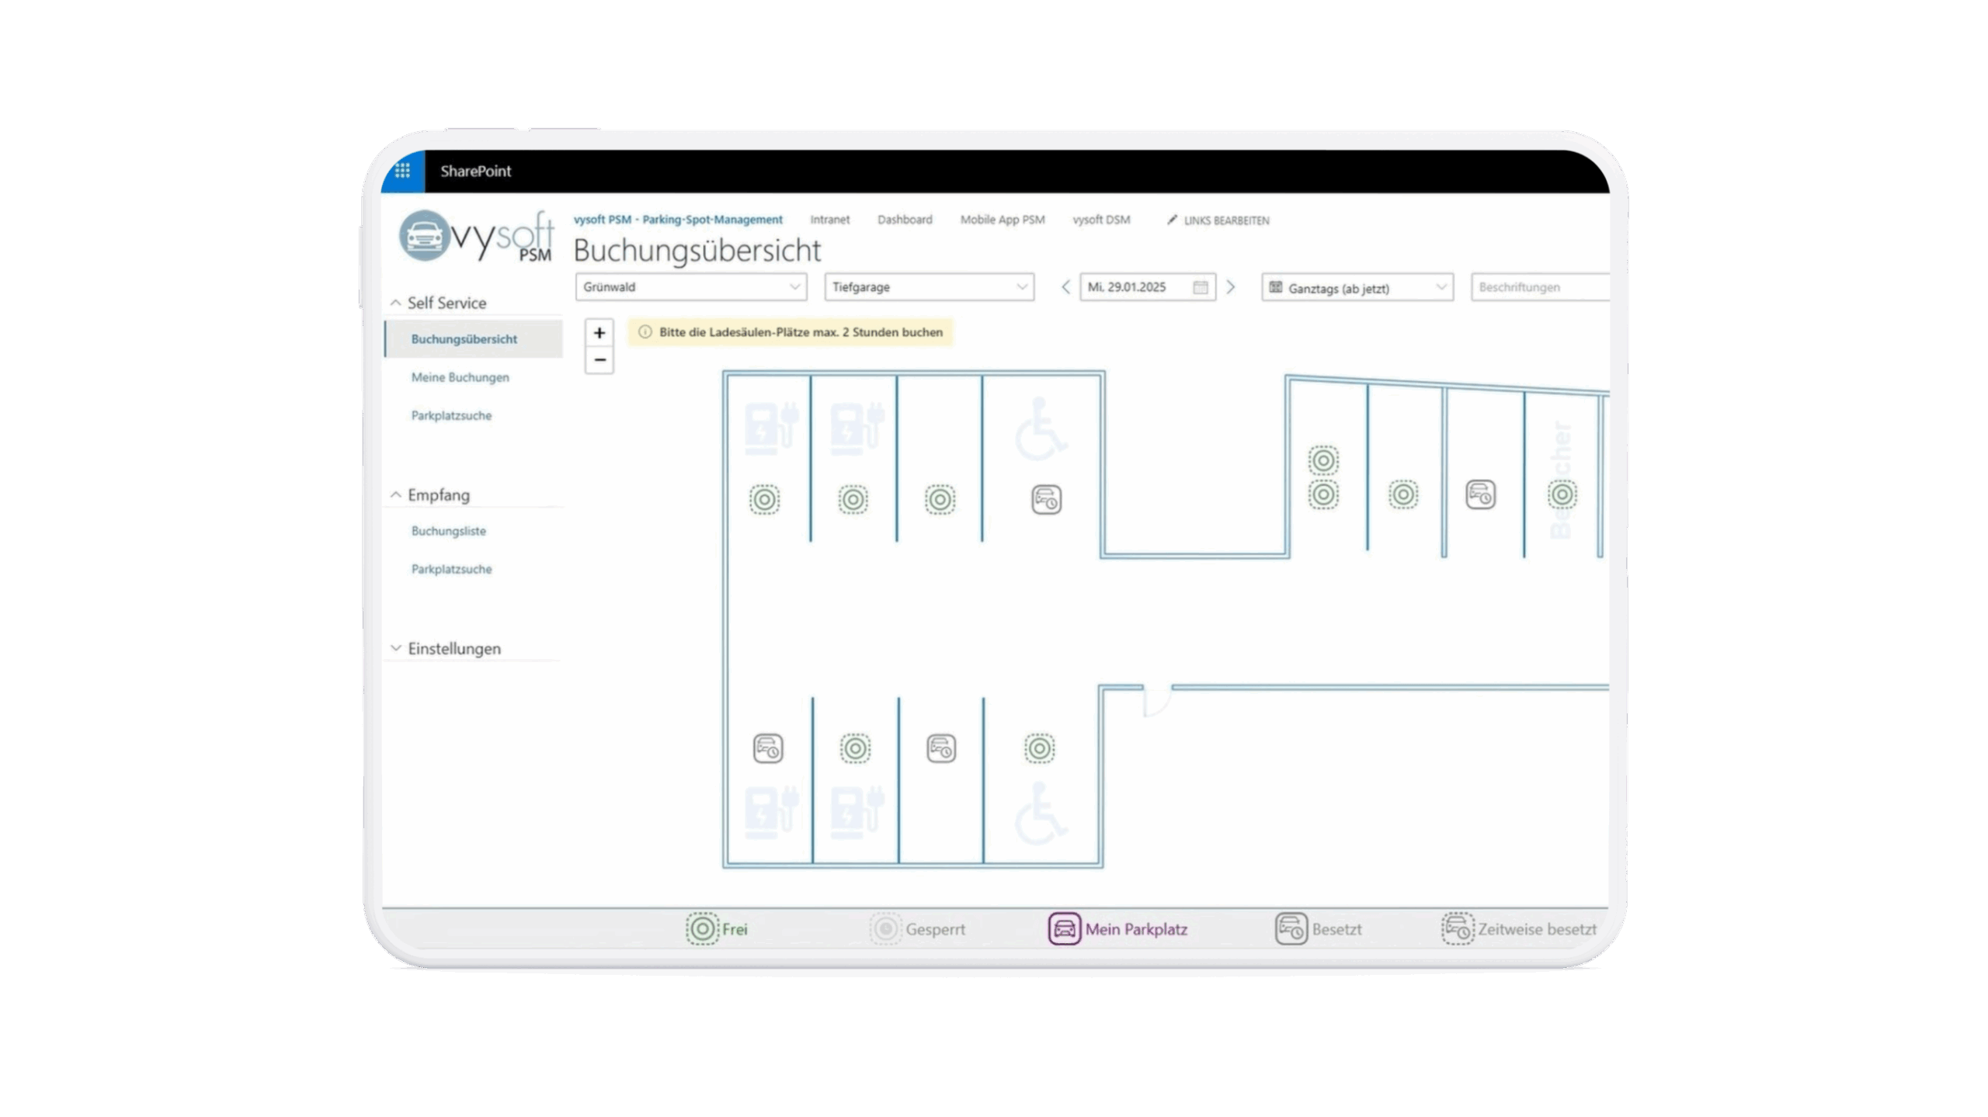Collapse the Self Service section
The image size is (1988, 1117).
tap(396, 303)
